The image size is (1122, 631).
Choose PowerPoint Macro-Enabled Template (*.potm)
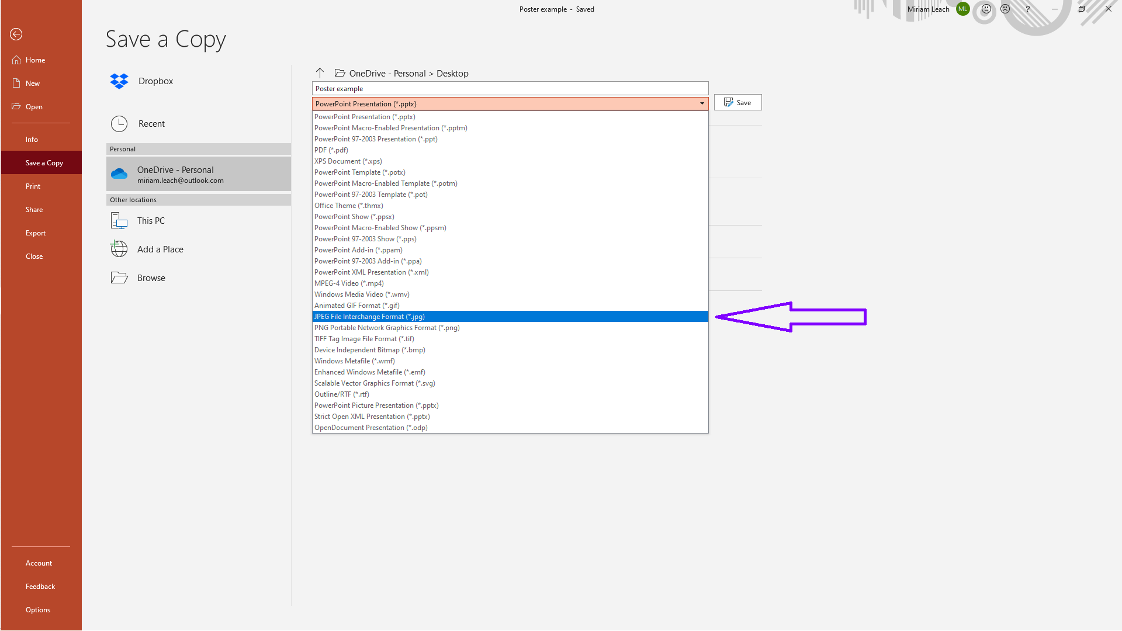510,183
